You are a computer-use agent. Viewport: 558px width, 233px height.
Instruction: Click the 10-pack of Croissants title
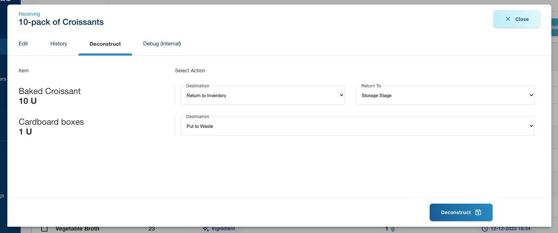(x=61, y=22)
